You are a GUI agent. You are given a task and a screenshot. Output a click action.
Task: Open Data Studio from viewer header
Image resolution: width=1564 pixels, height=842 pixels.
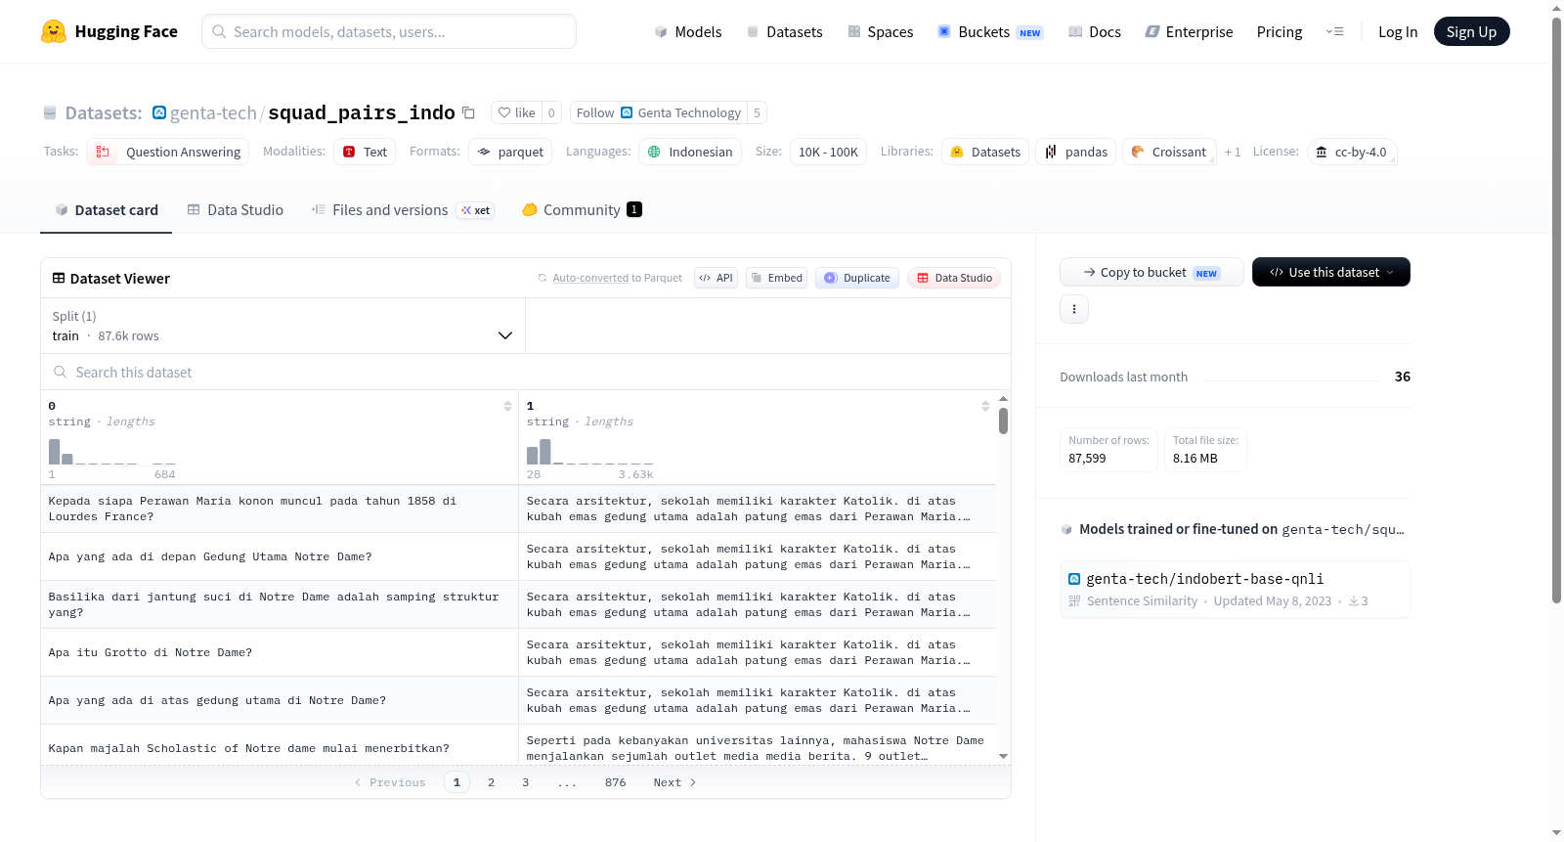tap(954, 278)
